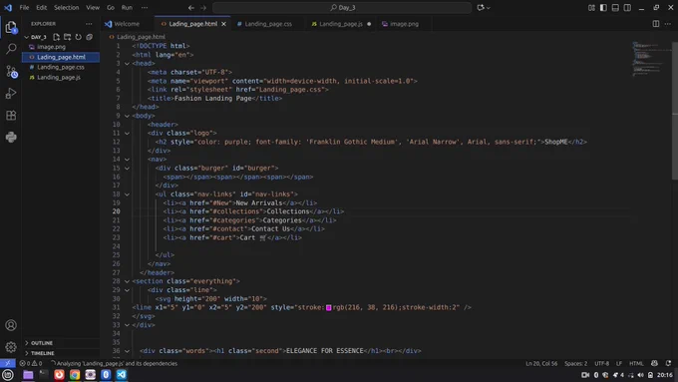
Task: Go forward using the navigation arrow
Action: [203, 7]
